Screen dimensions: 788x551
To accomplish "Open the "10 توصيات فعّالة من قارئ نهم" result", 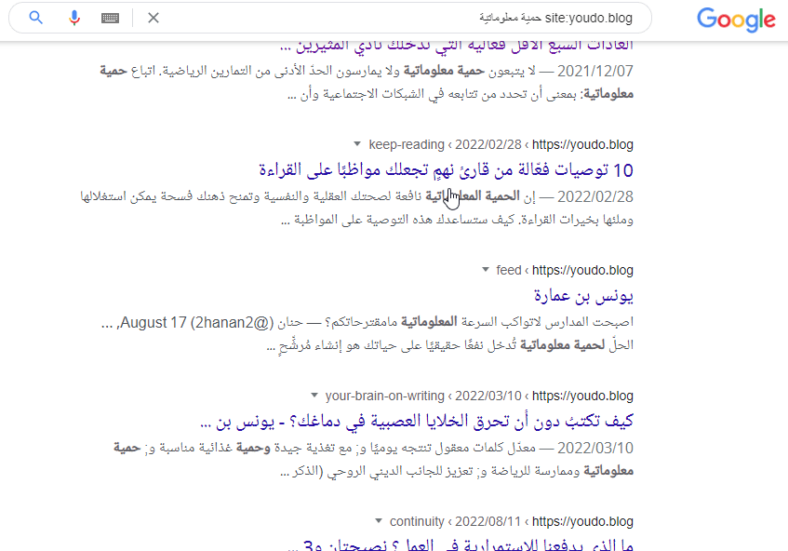I will pos(447,170).
